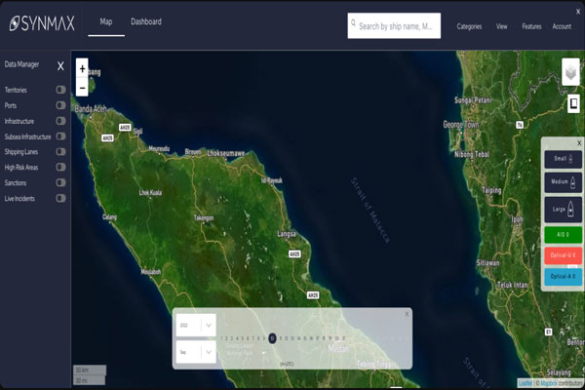Turn on the Live Incidents toggle

click(60, 198)
